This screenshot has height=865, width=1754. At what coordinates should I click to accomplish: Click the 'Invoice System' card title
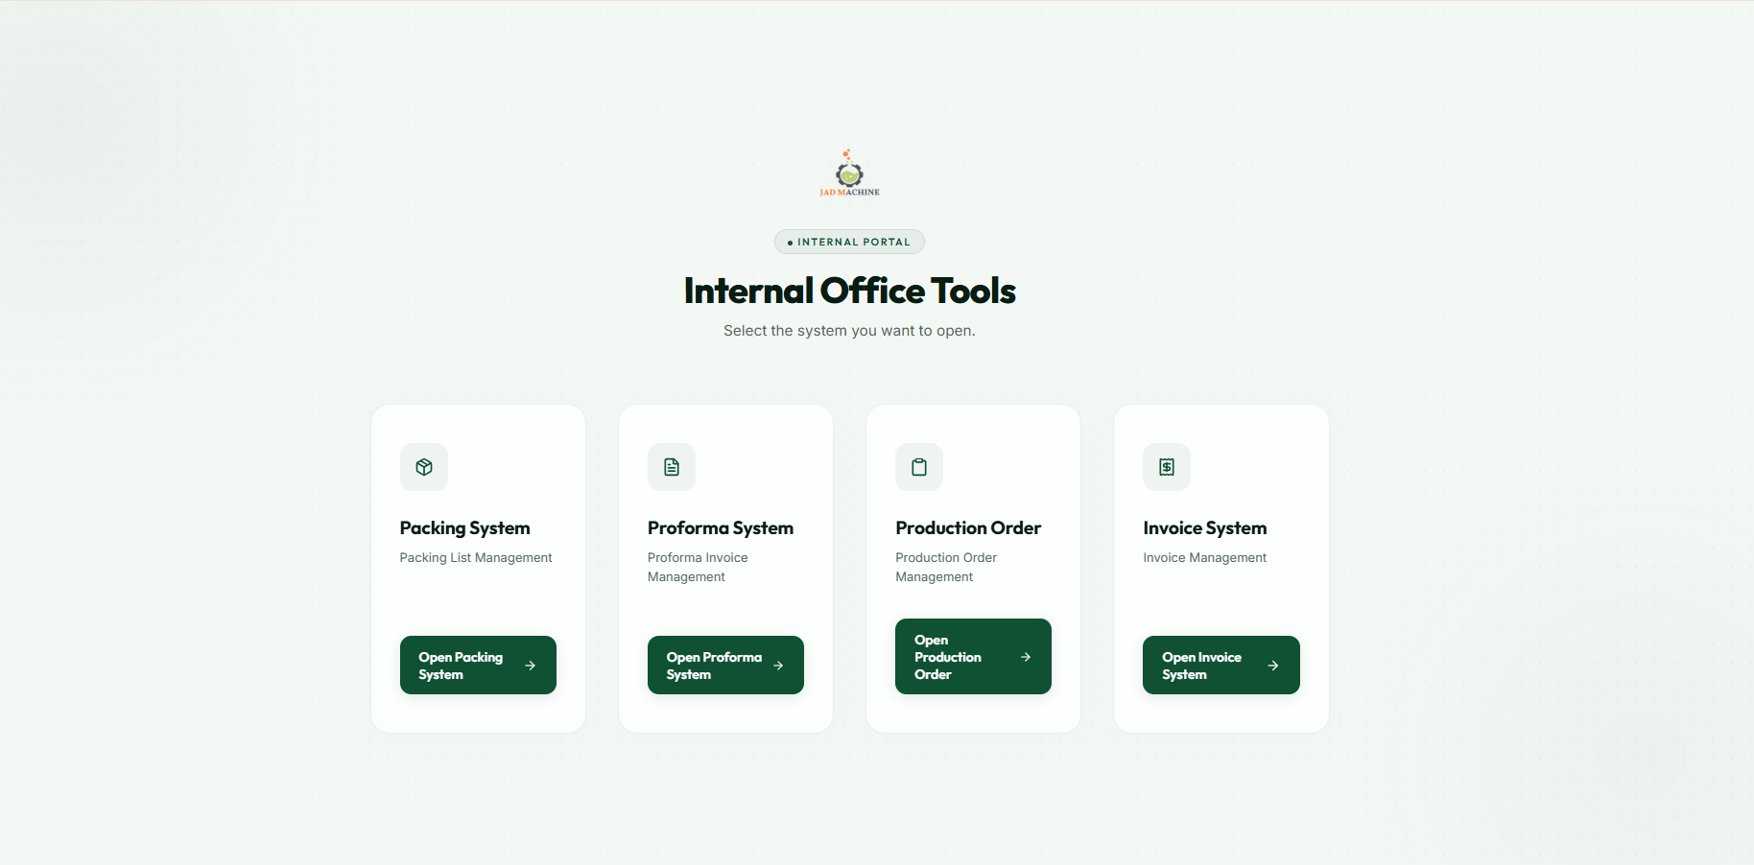coord(1205,528)
